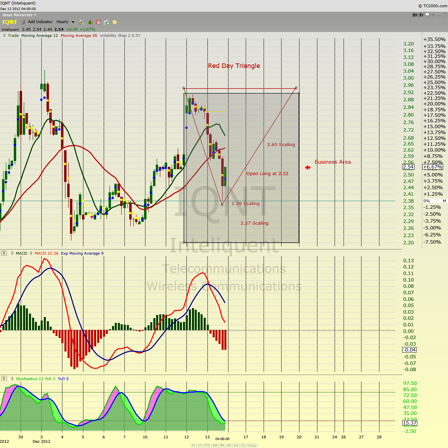Set an alert with alarm clock icon

coord(98,22)
